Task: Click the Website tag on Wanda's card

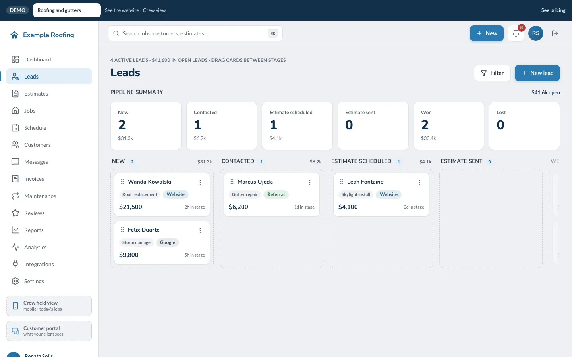Action: (x=176, y=194)
